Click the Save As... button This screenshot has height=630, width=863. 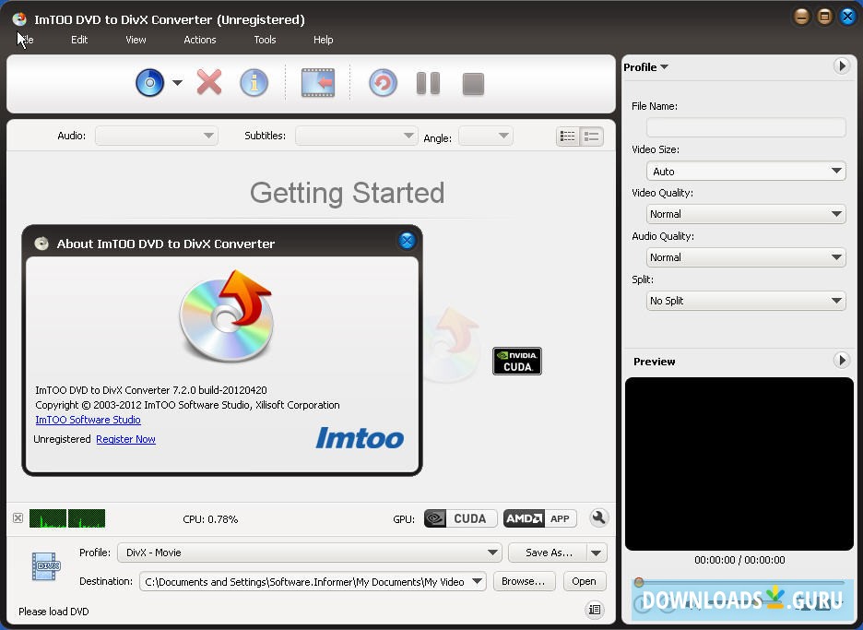pyautogui.click(x=549, y=553)
